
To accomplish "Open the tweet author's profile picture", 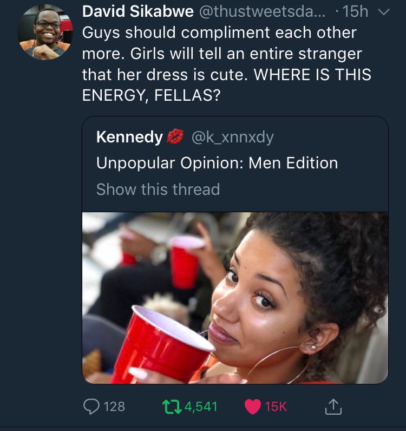I will 44,33.
